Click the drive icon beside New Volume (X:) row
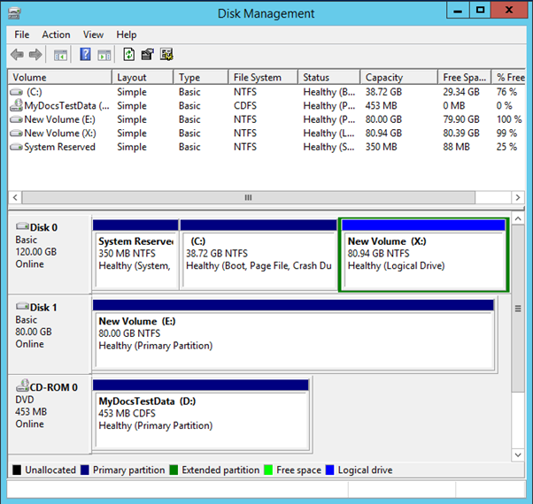Screen dimensions: 533x504 [16, 133]
